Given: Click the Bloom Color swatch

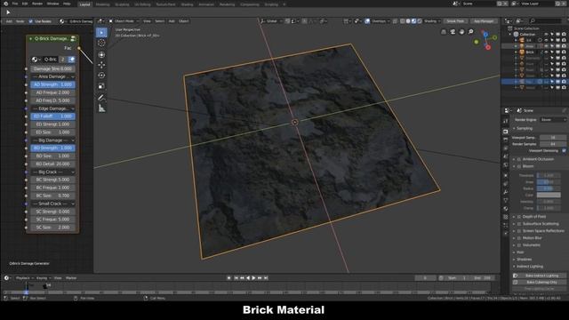Looking at the screenshot, I should 549,196.
